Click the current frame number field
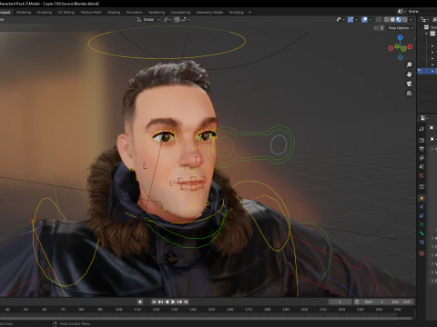The image size is (437, 327). pos(340,302)
